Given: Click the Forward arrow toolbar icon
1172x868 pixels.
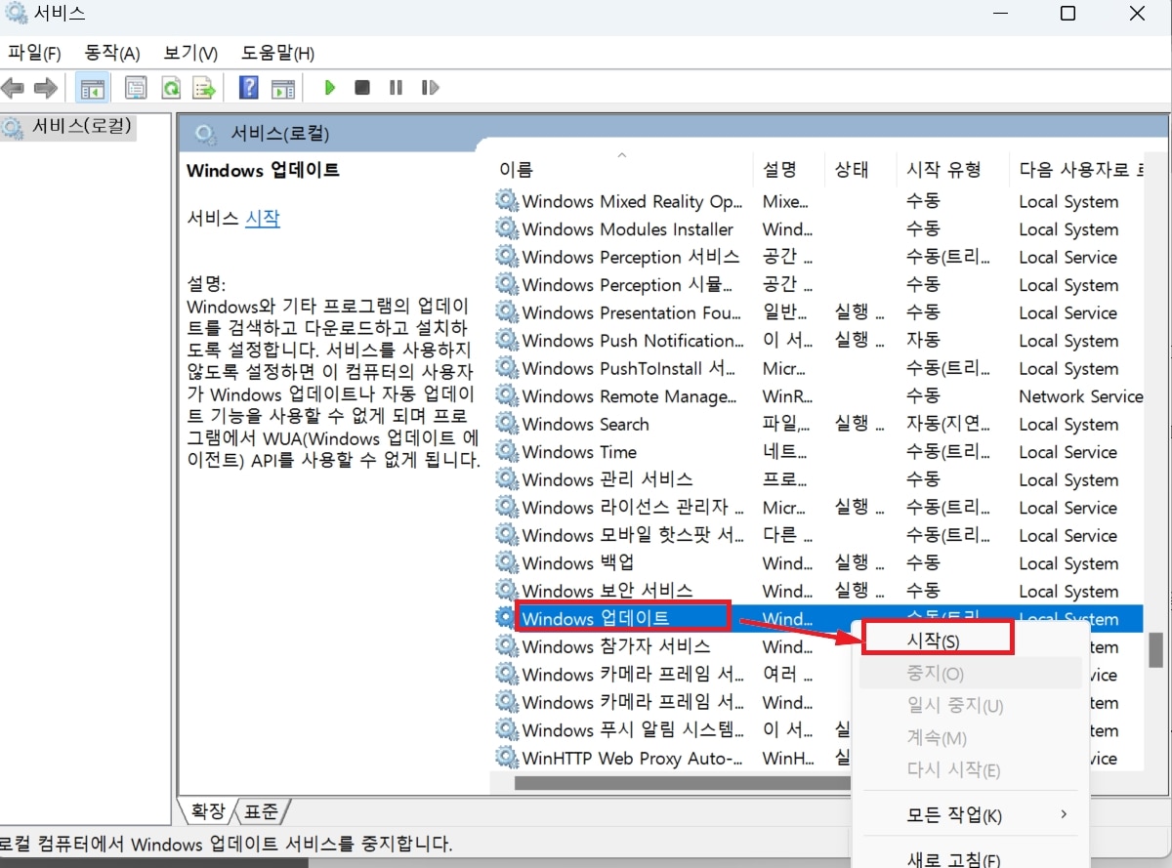Looking at the screenshot, I should click(45, 88).
